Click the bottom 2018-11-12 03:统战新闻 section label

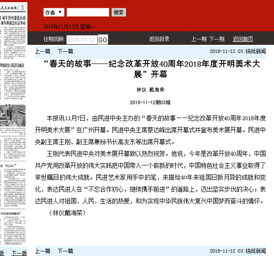point(237,251)
